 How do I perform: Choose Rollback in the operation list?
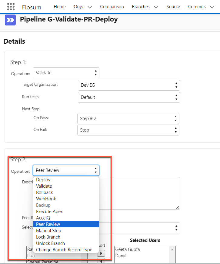45,192
